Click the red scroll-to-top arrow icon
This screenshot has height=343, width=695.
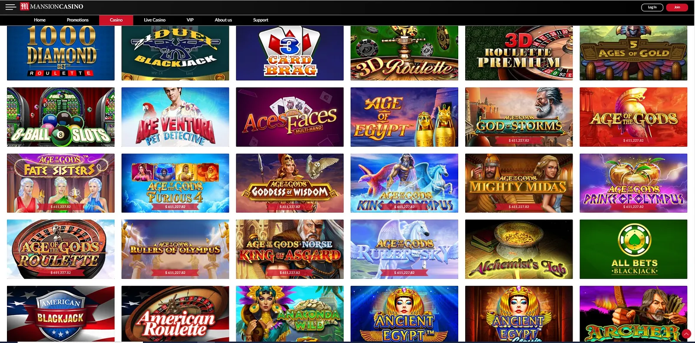pos(686,334)
